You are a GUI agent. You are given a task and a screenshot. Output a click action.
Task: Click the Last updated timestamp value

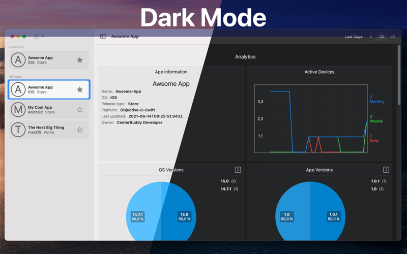(x=156, y=116)
